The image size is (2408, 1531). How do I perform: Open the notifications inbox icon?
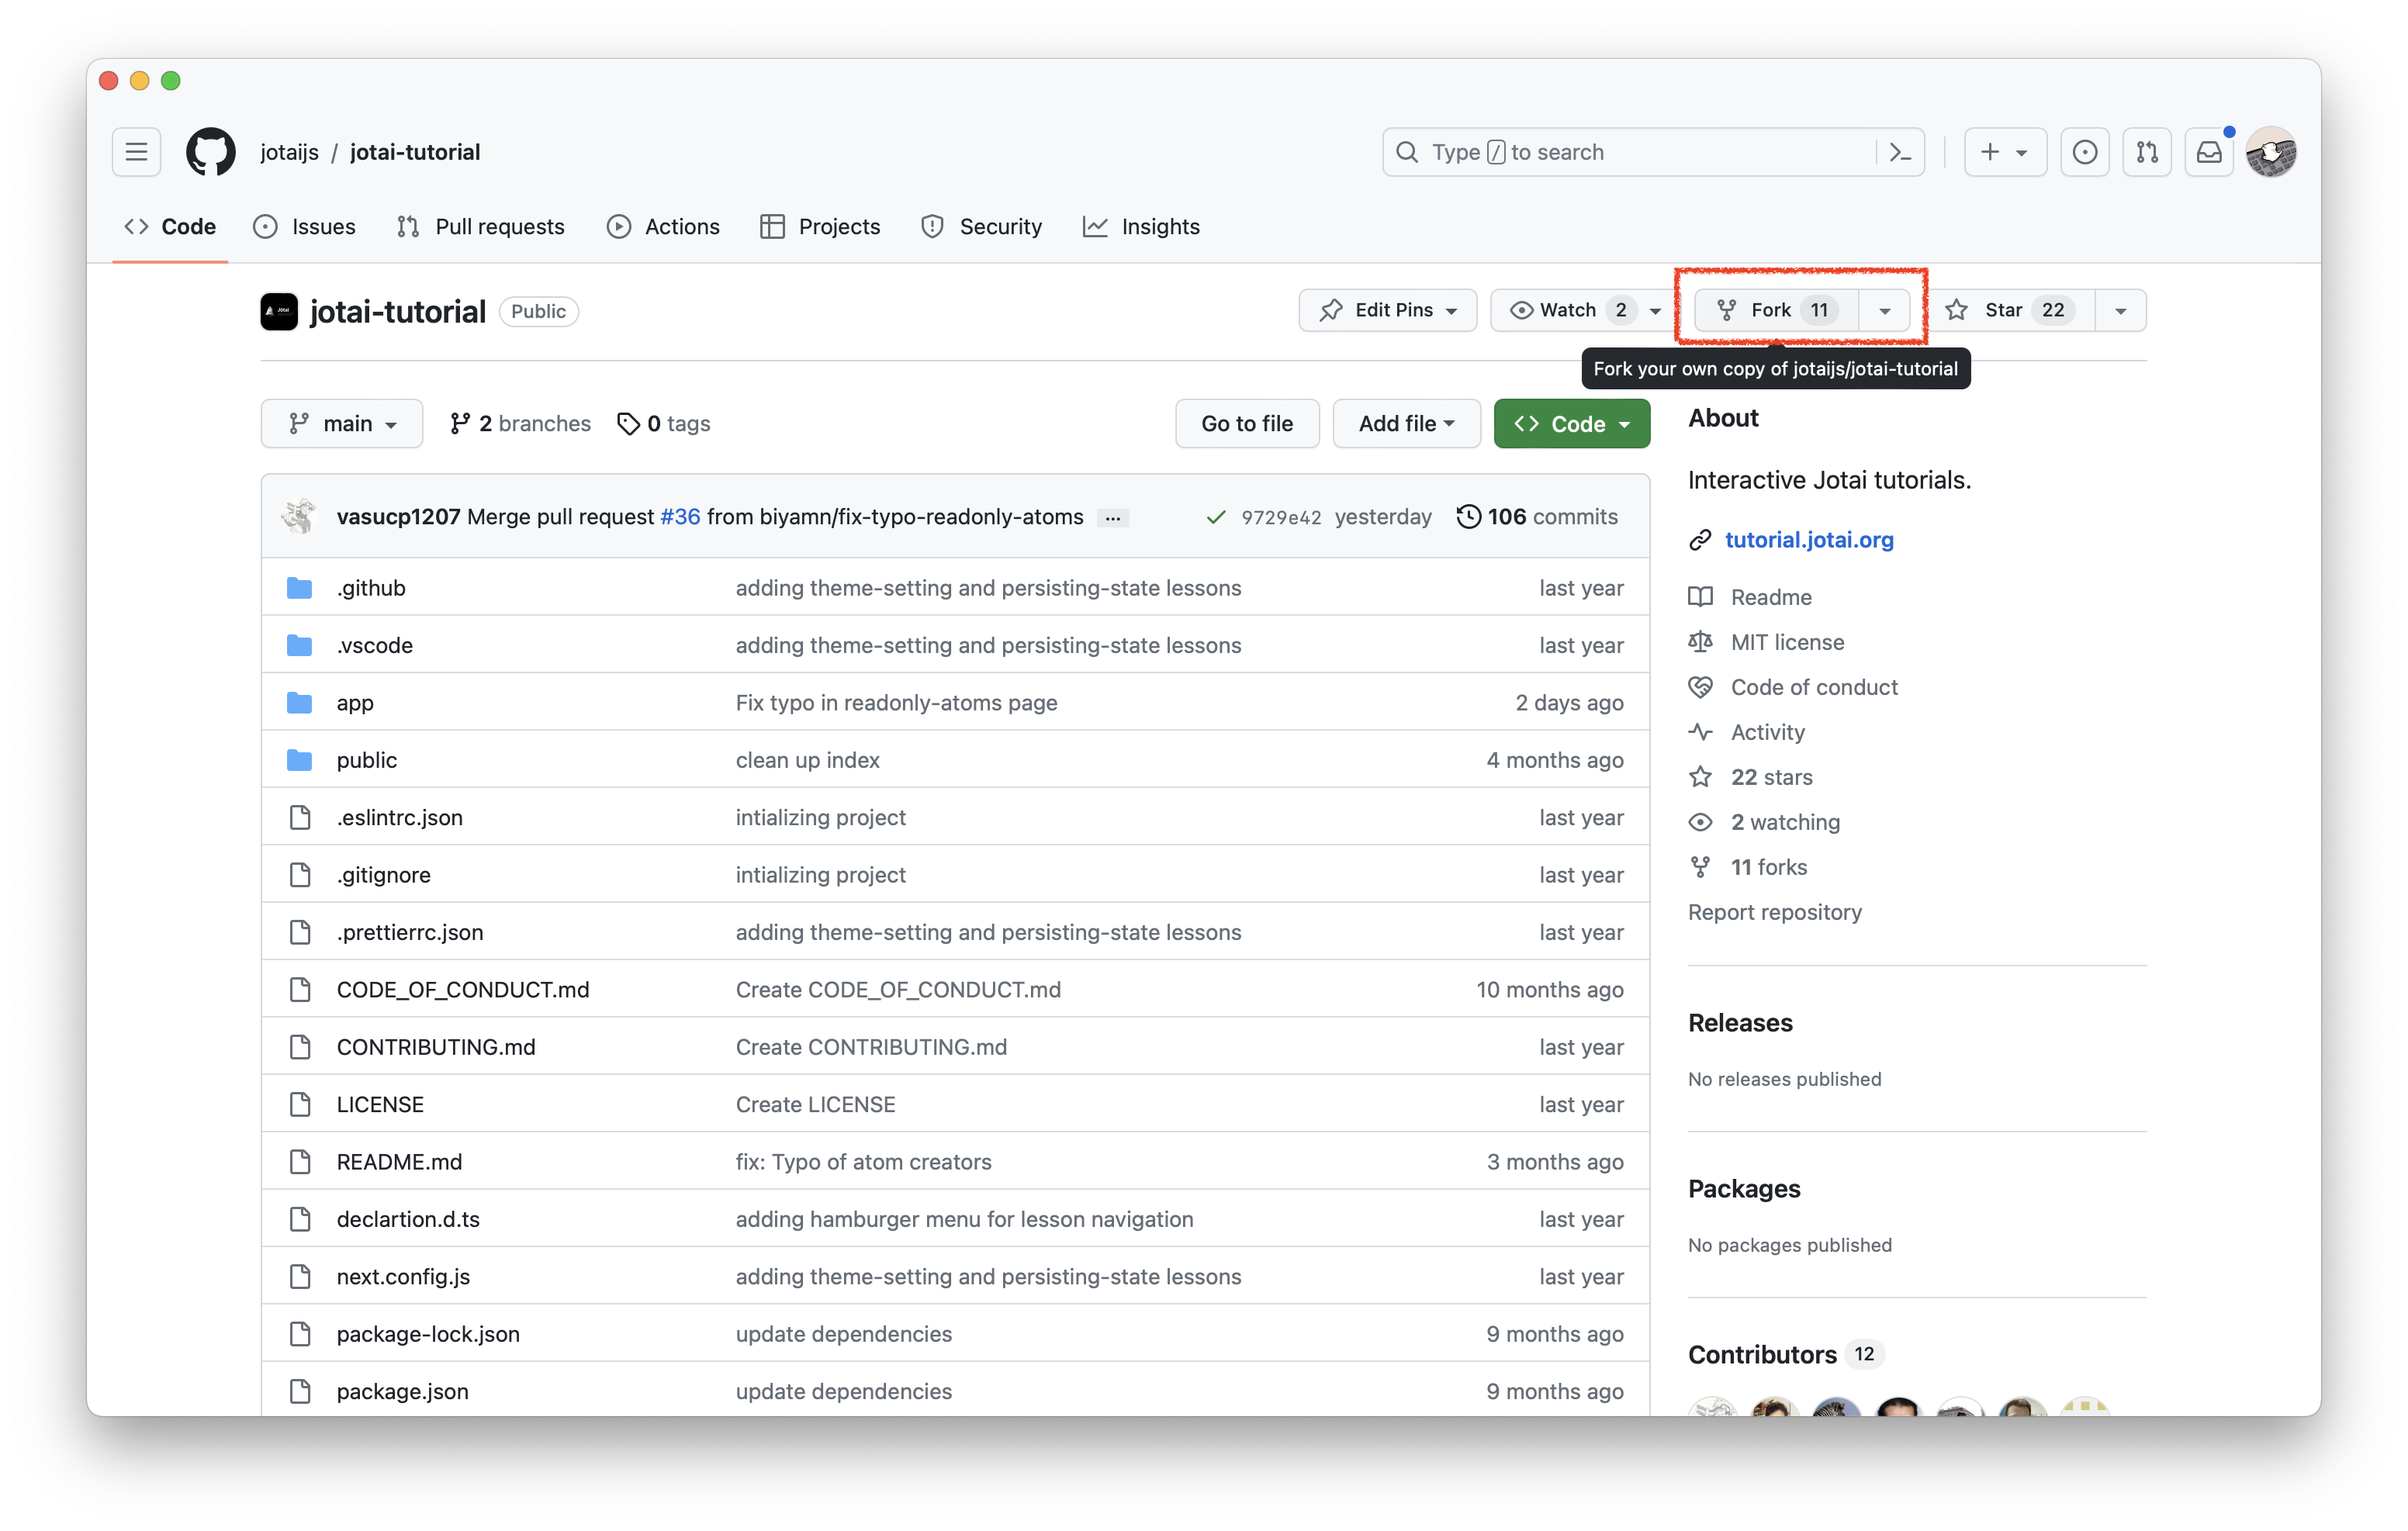coord(2209,152)
